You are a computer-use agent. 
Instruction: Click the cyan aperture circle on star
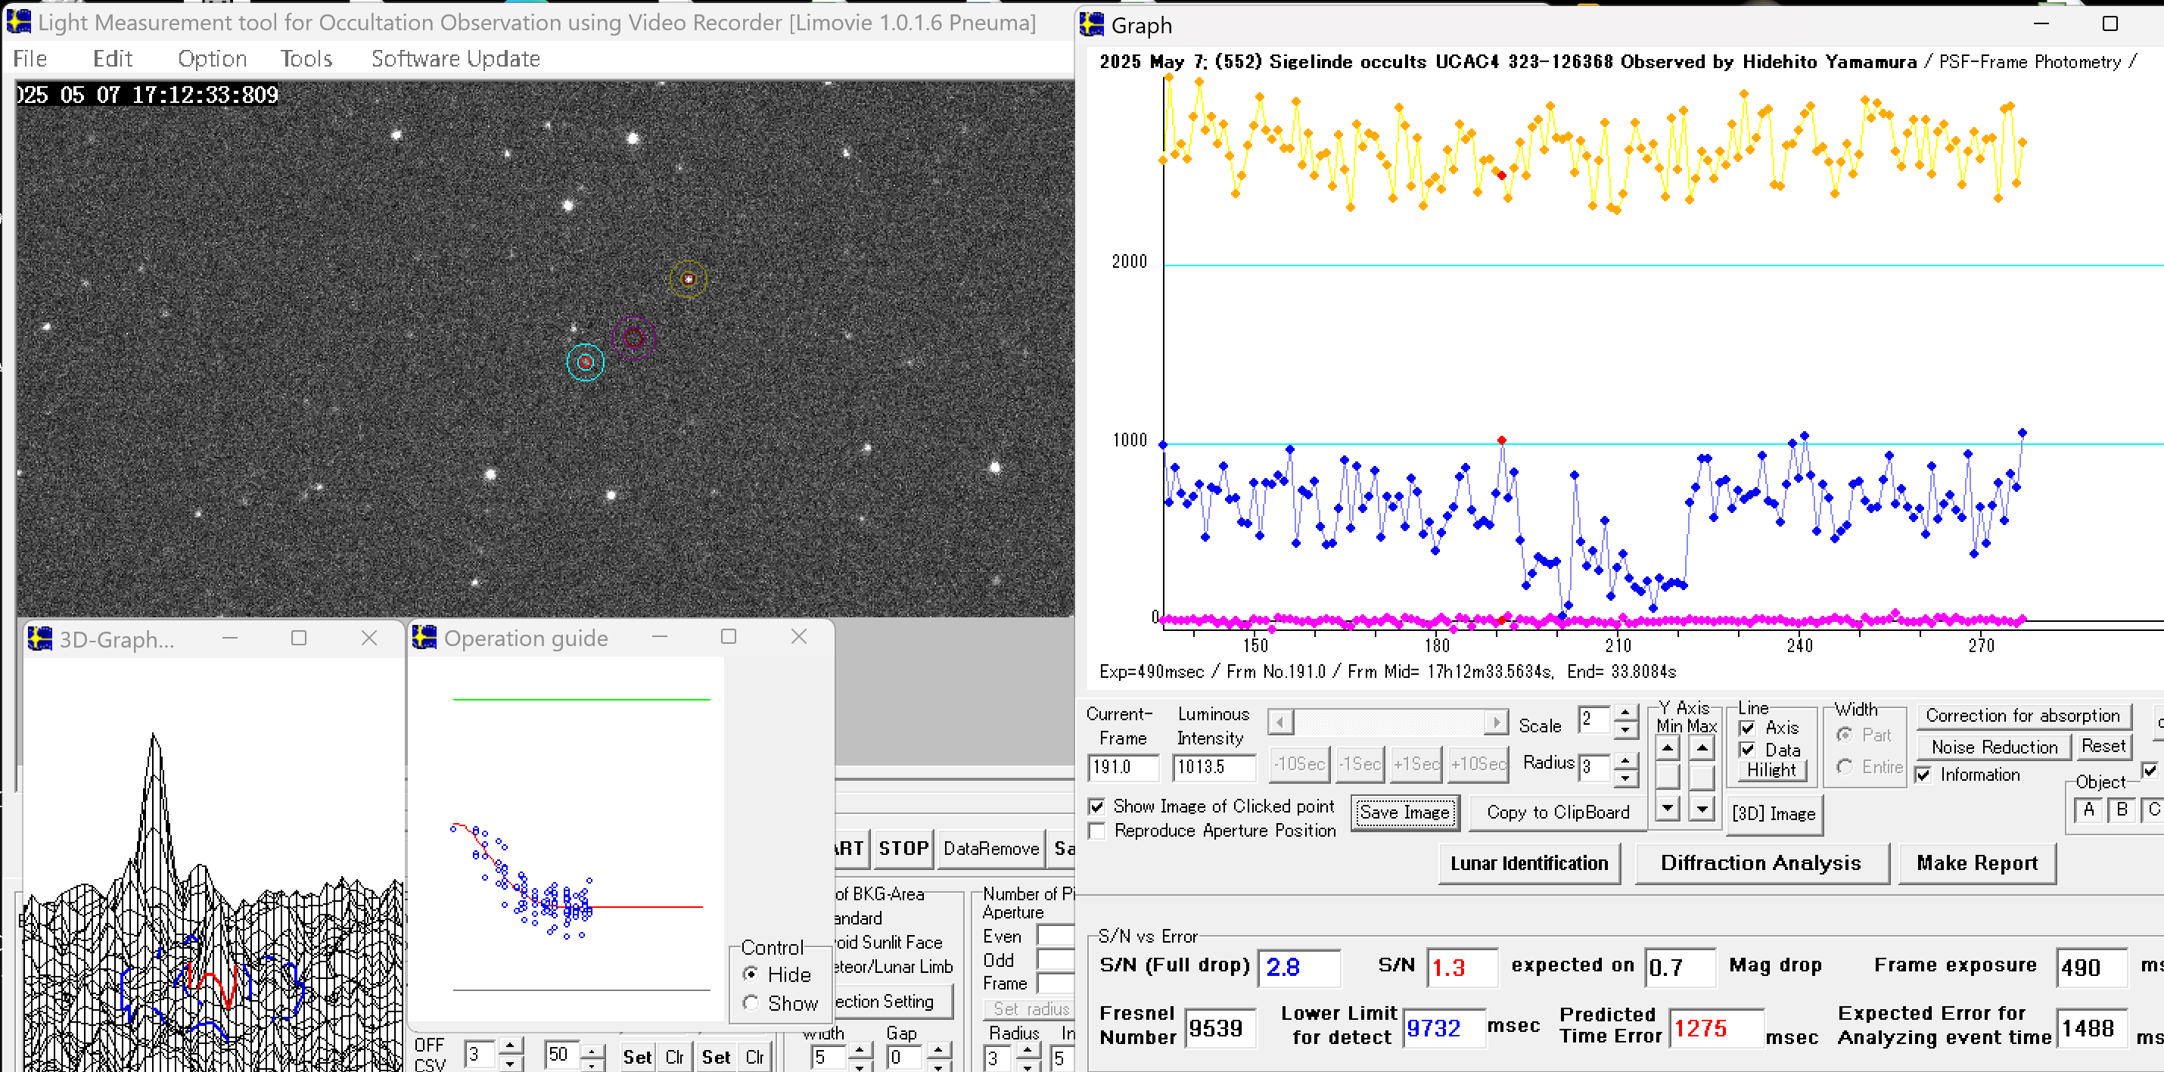tap(586, 363)
